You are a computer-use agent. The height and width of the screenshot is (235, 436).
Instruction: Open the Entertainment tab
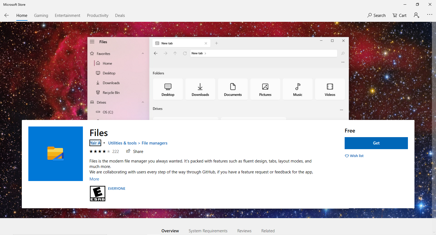click(x=68, y=16)
